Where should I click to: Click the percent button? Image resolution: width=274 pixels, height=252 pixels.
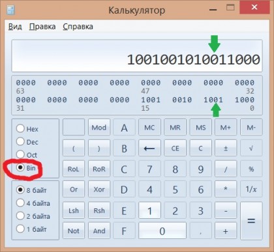(x=251, y=169)
